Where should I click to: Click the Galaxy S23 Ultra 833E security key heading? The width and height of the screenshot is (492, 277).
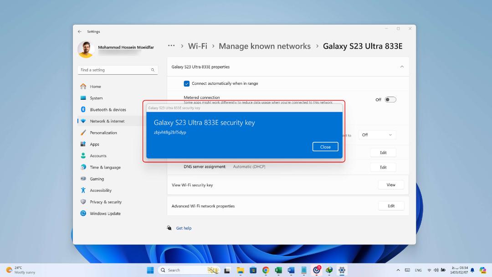pos(204,123)
